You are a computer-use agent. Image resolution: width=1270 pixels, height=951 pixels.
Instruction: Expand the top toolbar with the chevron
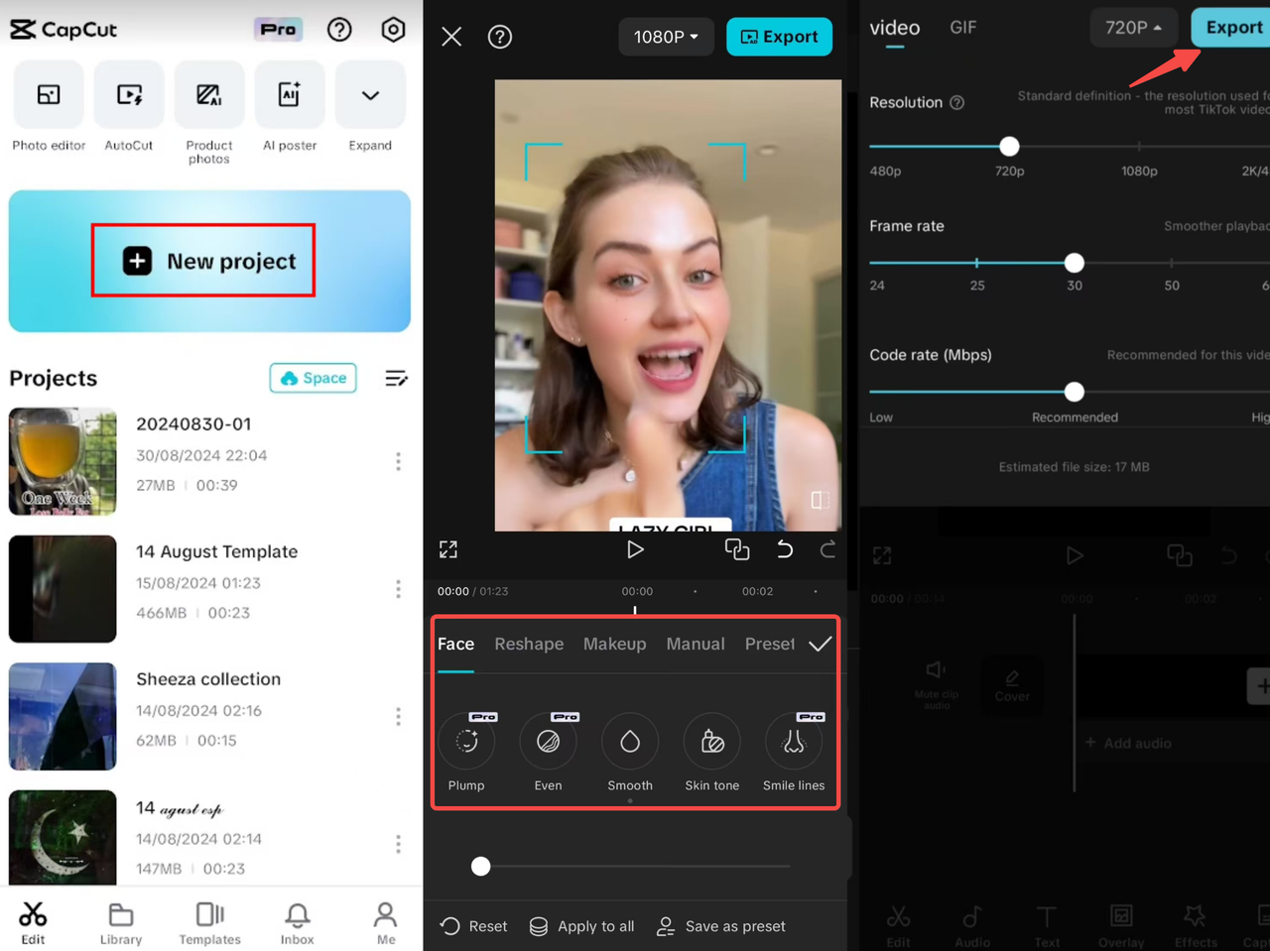tap(369, 94)
